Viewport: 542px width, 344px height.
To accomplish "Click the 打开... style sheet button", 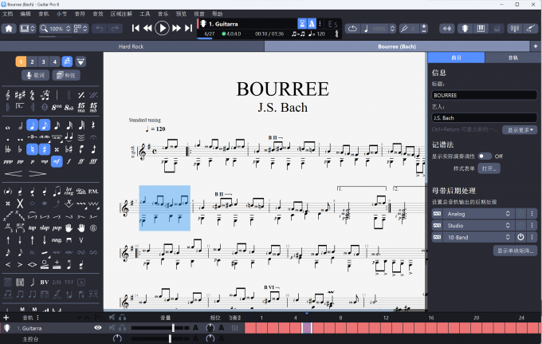I will (x=488, y=168).
